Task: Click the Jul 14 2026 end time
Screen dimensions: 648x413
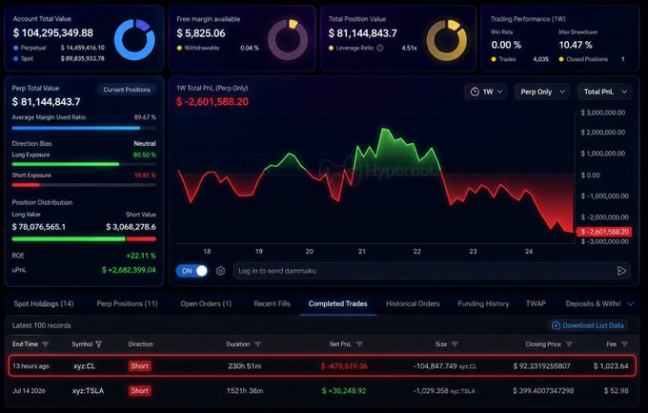Action: (x=29, y=391)
